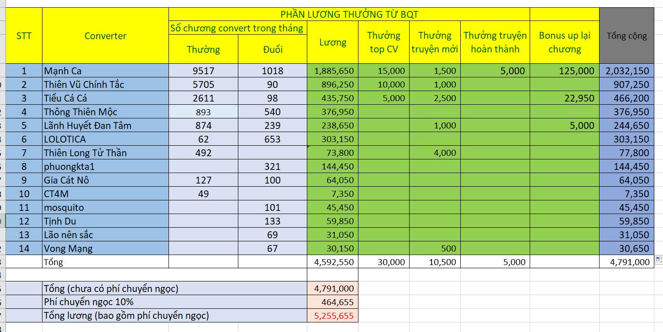Click the 'Tổng' row label cell
Image resolution: width=663 pixels, height=332 pixels.
(x=105, y=262)
